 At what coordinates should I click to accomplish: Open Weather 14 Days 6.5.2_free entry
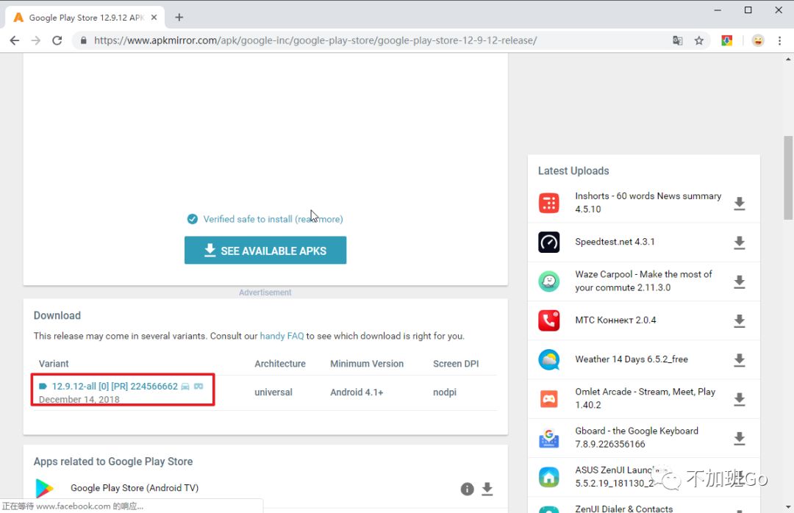632,359
